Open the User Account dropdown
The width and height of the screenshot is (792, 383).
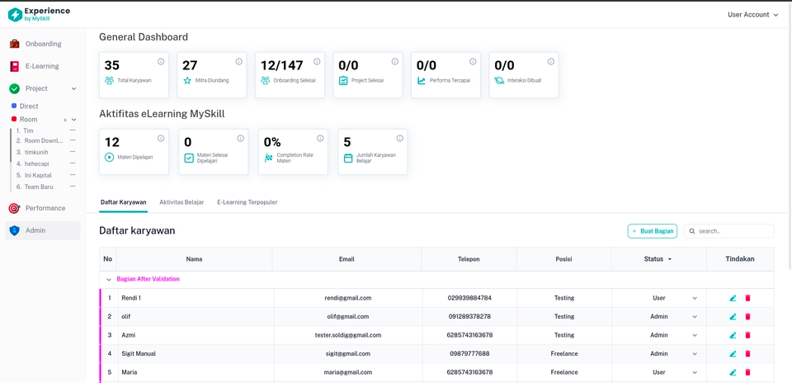pos(752,15)
